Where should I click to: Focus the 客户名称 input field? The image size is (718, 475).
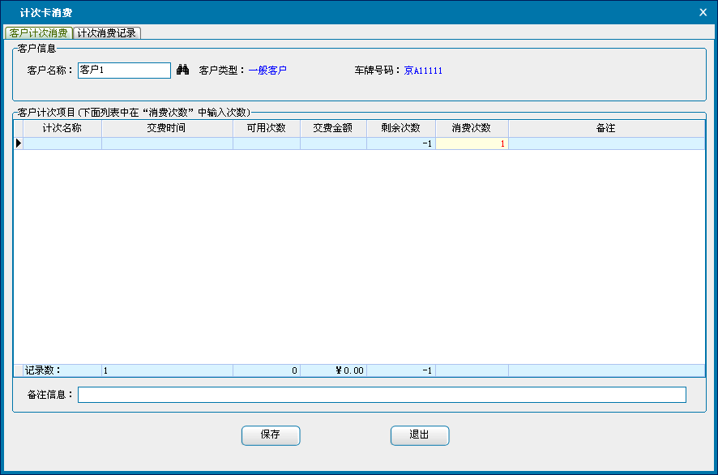[x=124, y=71]
